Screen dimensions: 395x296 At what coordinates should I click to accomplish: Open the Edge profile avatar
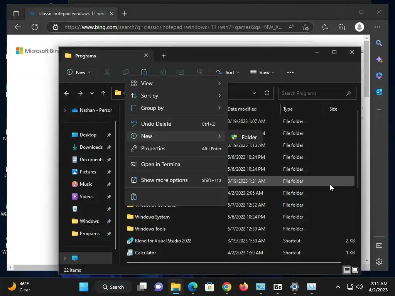click(x=360, y=27)
